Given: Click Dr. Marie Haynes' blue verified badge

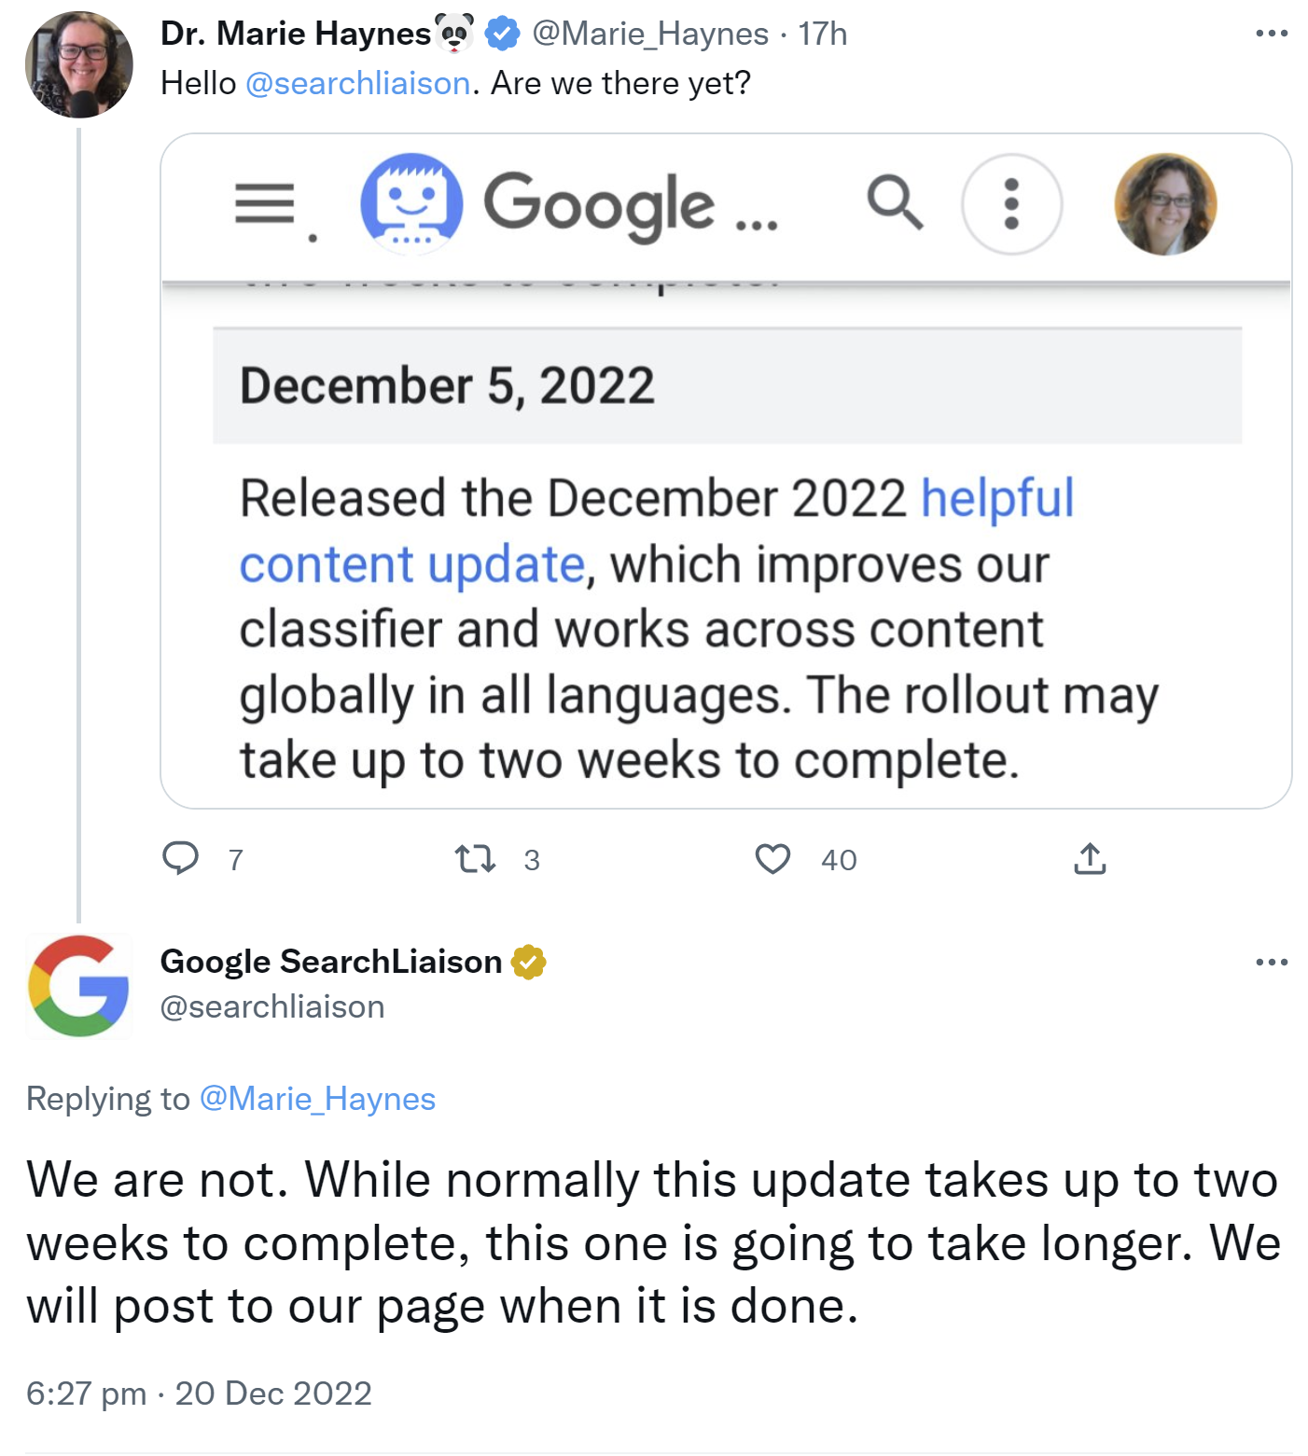Looking at the screenshot, I should 500,33.
